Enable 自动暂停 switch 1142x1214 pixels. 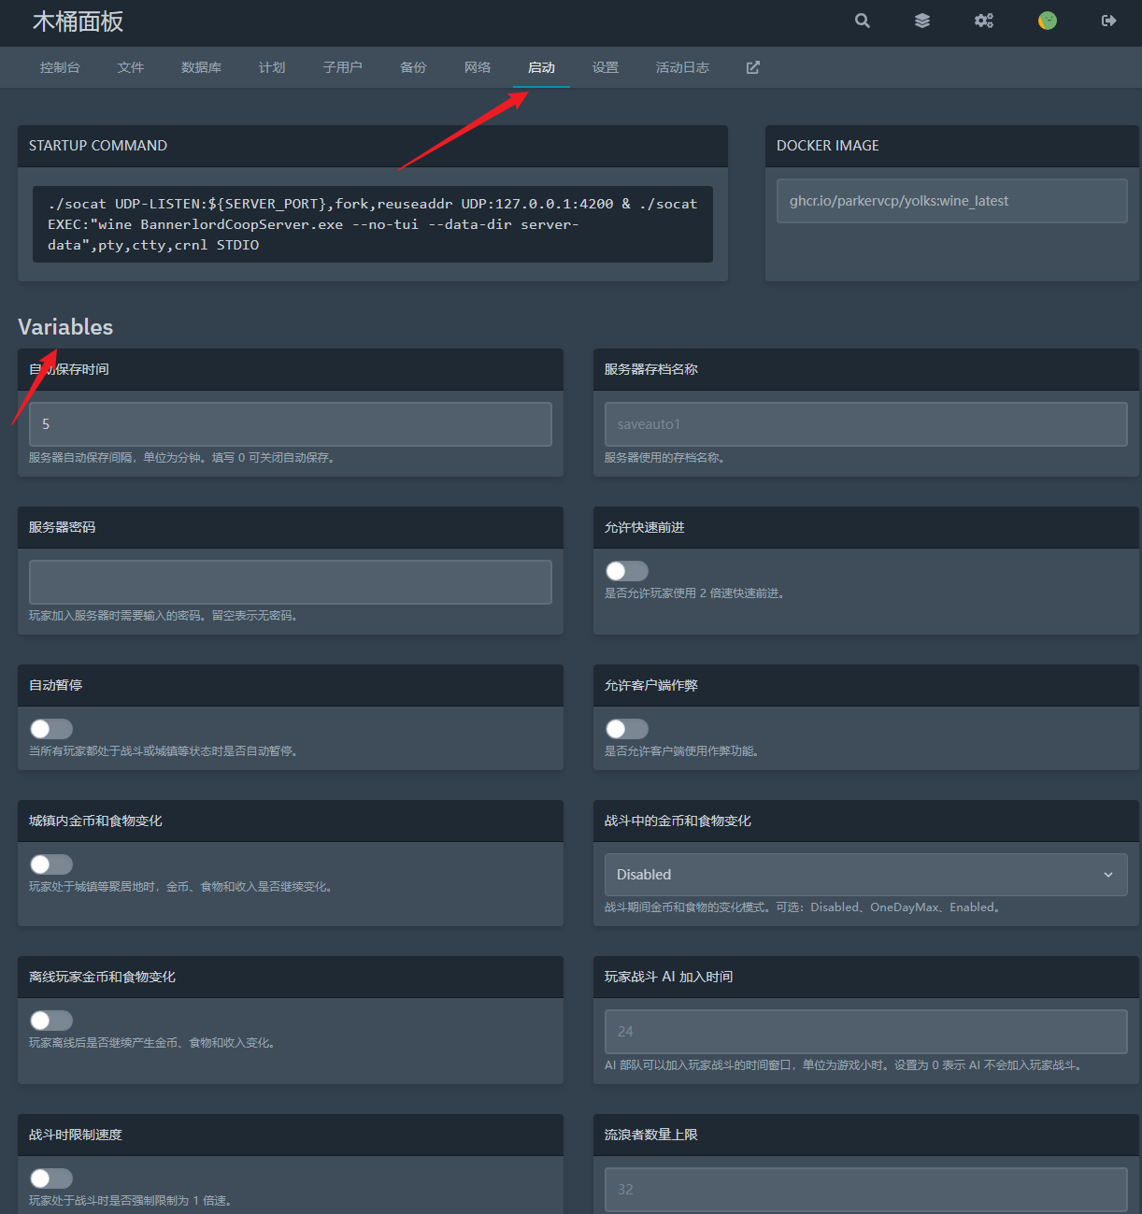(x=50, y=728)
